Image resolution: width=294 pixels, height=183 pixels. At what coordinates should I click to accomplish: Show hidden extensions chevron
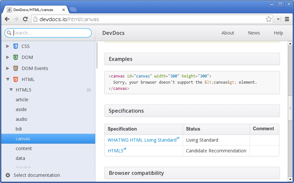coord(278,19)
